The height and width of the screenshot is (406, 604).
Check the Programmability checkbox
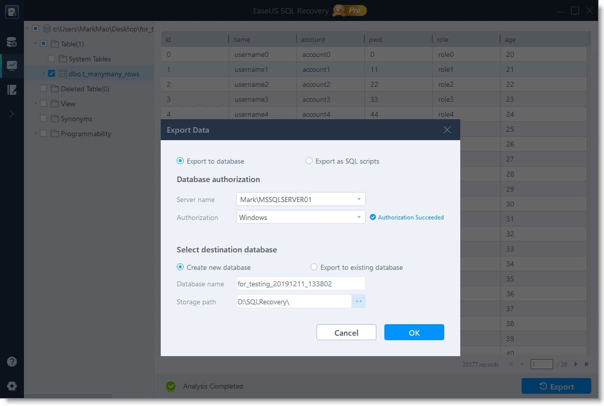pos(43,134)
